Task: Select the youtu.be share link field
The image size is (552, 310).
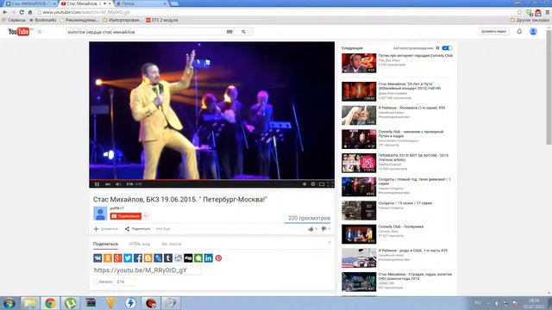Action: point(147,270)
